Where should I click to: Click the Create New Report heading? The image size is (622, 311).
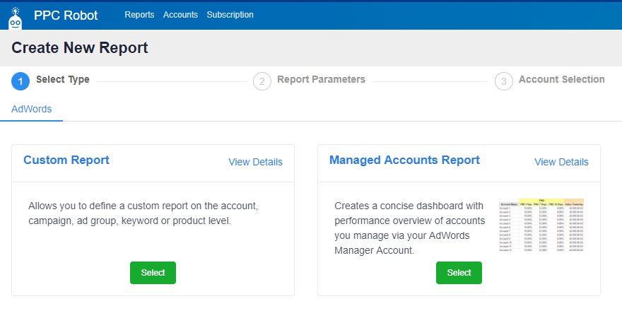(80, 47)
